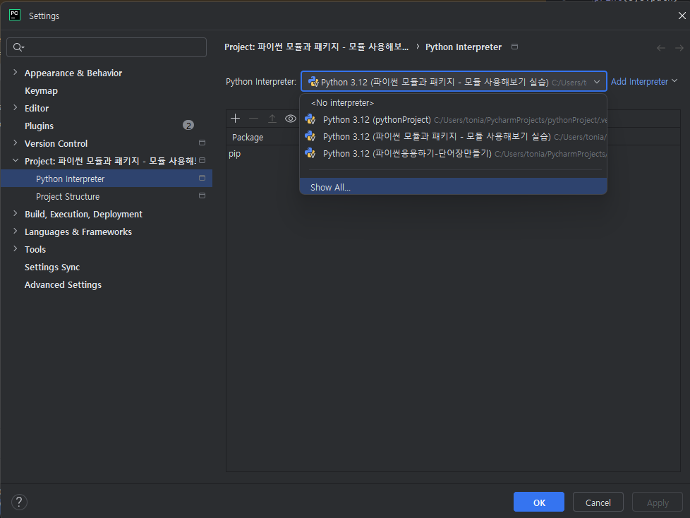Expand the Tools section
690x518 pixels.
(16, 248)
